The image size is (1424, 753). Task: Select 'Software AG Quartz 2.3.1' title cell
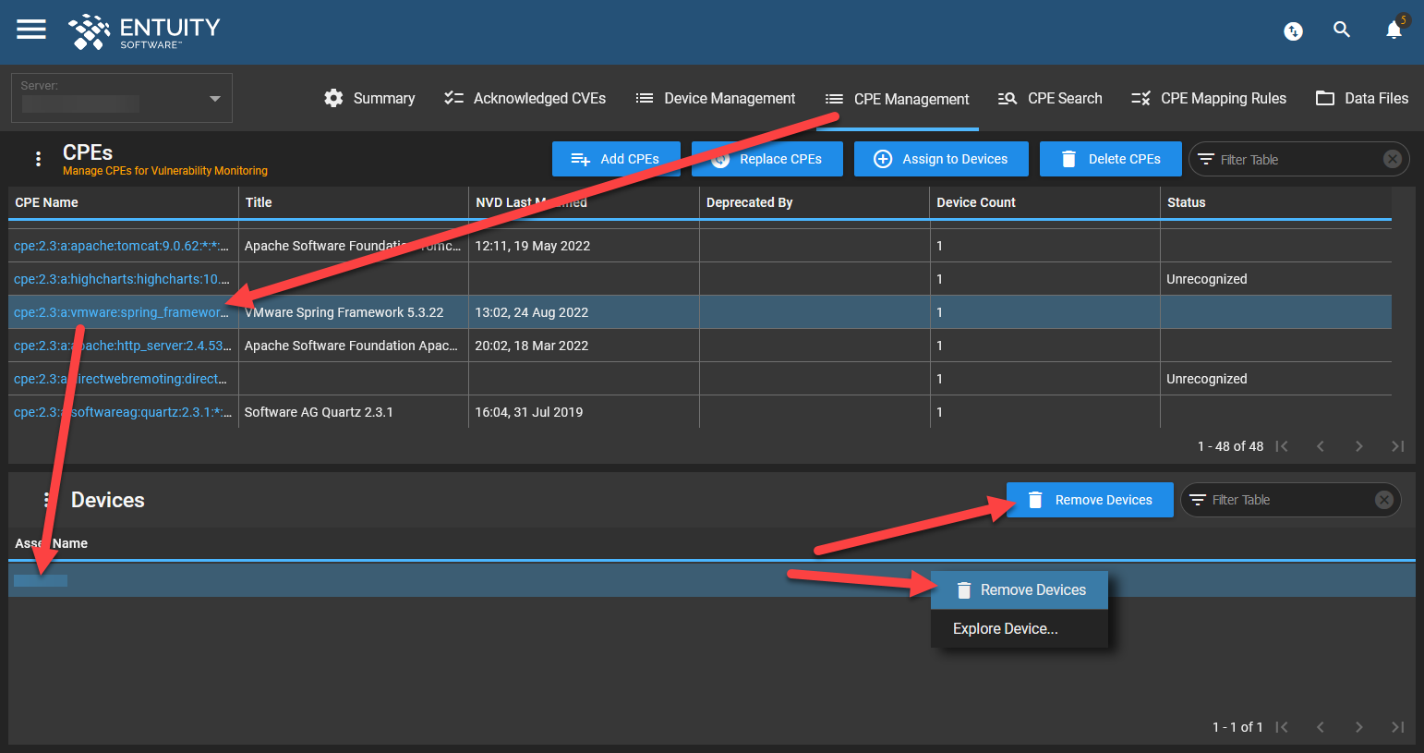pos(354,412)
